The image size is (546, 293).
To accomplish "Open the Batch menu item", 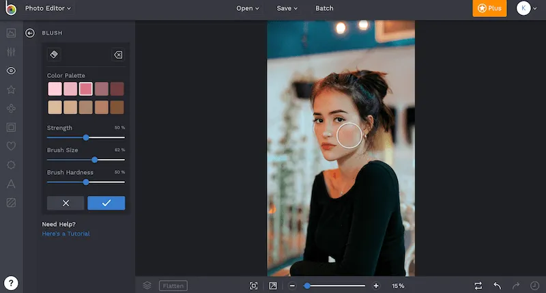I will point(324,8).
